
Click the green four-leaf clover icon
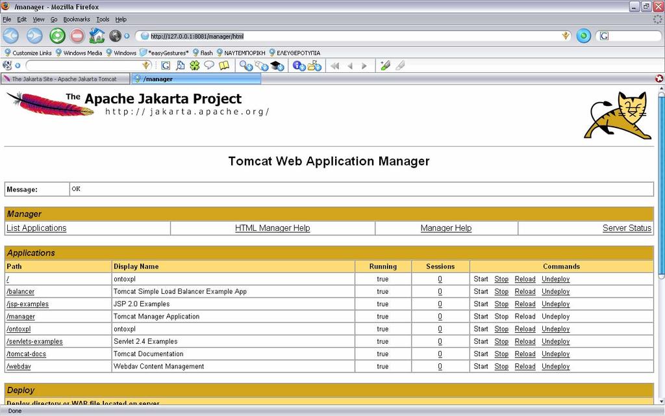point(195,66)
